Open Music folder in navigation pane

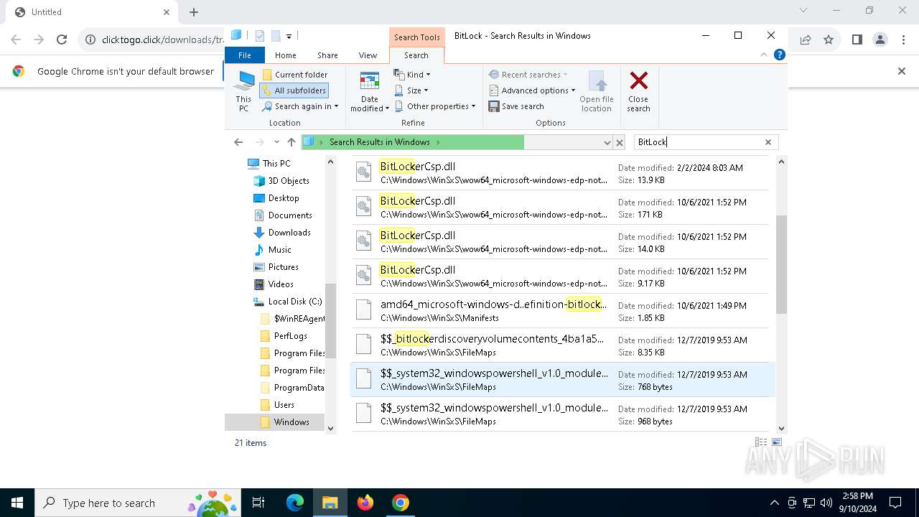click(x=279, y=250)
